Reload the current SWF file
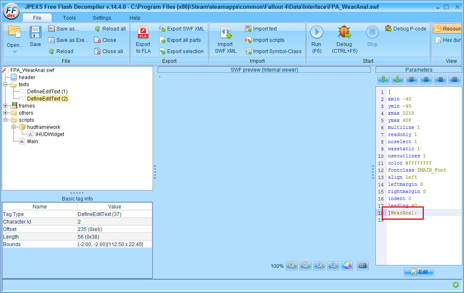Image resolution: width=464 pixels, height=293 pixels. (x=61, y=51)
